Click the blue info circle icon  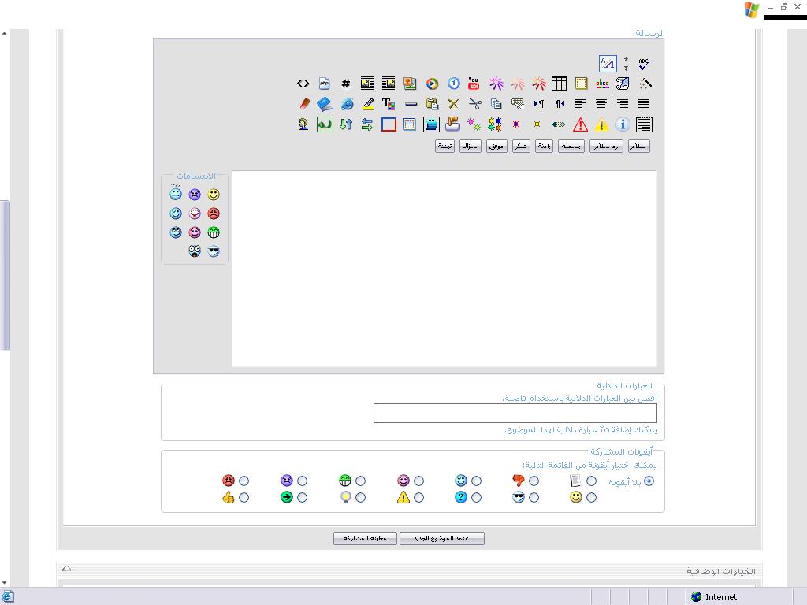point(622,124)
